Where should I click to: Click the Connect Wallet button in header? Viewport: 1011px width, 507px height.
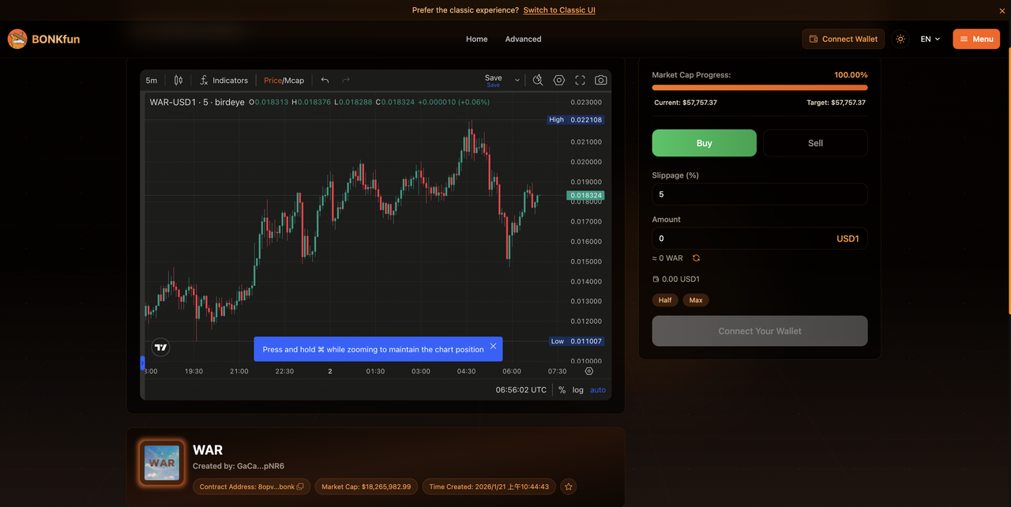click(x=842, y=39)
